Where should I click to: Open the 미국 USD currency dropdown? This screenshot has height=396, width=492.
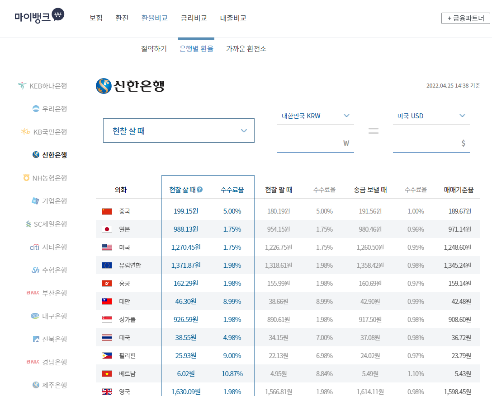coord(431,116)
